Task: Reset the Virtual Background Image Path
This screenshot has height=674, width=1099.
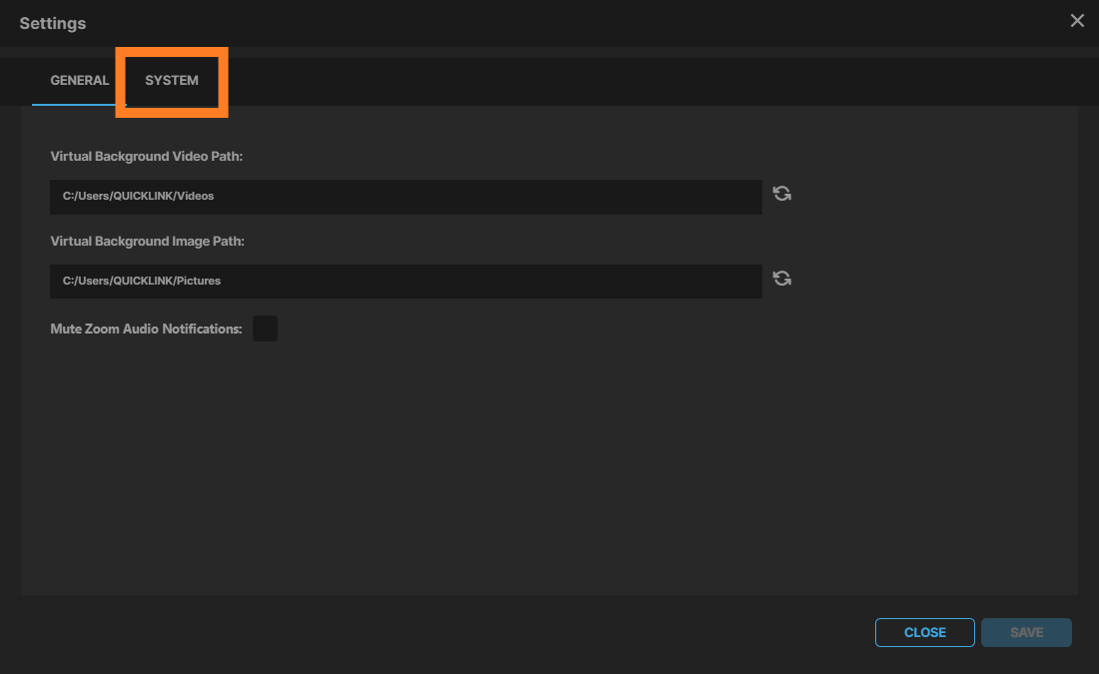Action: pos(782,279)
